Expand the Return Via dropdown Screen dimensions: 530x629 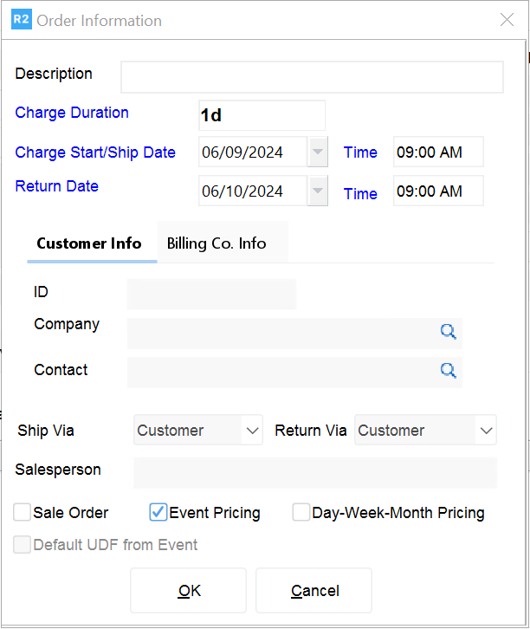pyautogui.click(x=486, y=431)
